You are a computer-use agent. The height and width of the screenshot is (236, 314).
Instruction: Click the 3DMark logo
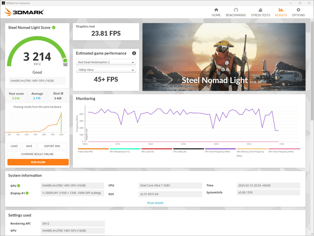click(x=24, y=12)
